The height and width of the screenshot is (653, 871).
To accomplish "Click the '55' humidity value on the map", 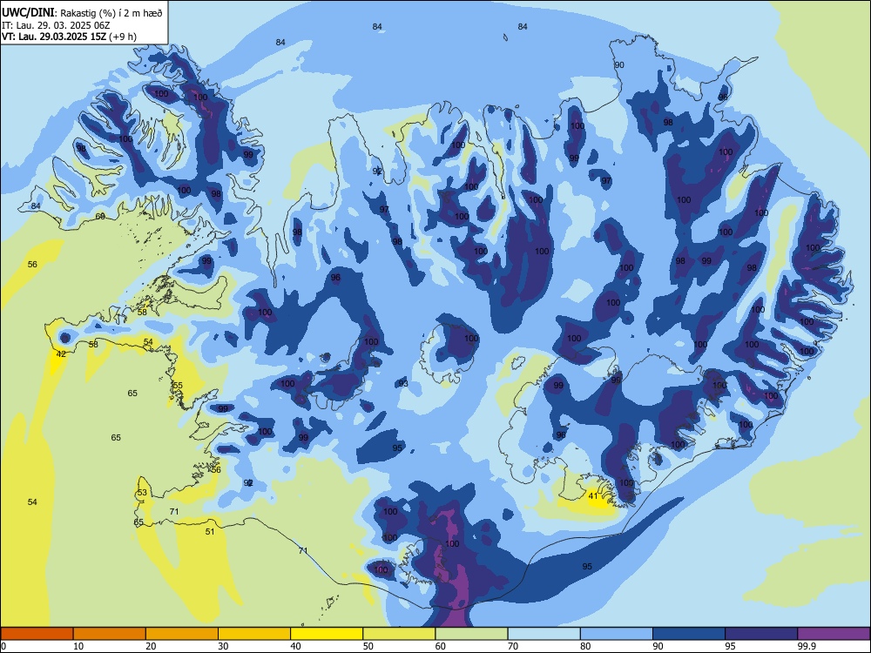I will pyautogui.click(x=178, y=386).
